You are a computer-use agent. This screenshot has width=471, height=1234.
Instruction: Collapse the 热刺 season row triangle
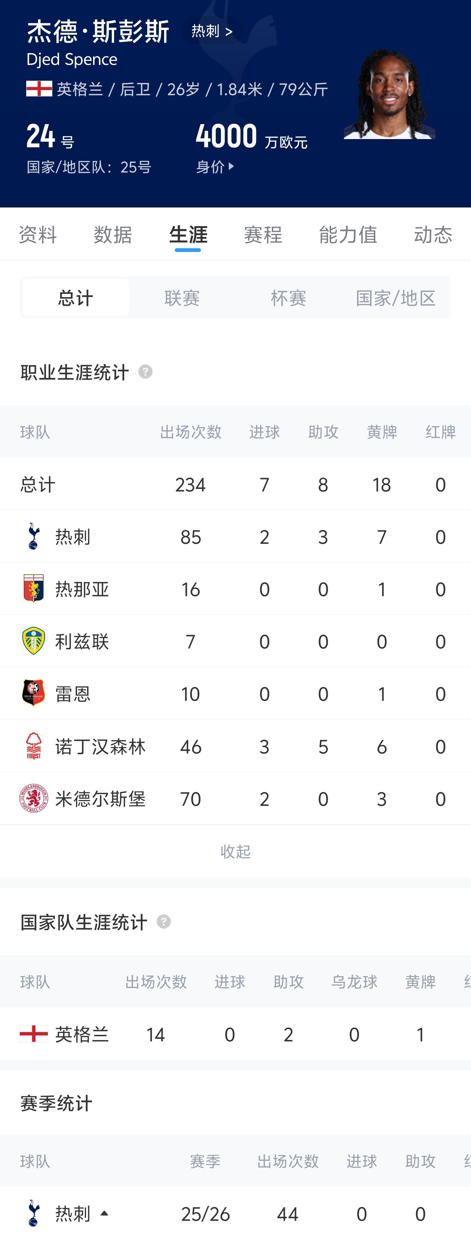click(x=104, y=1214)
